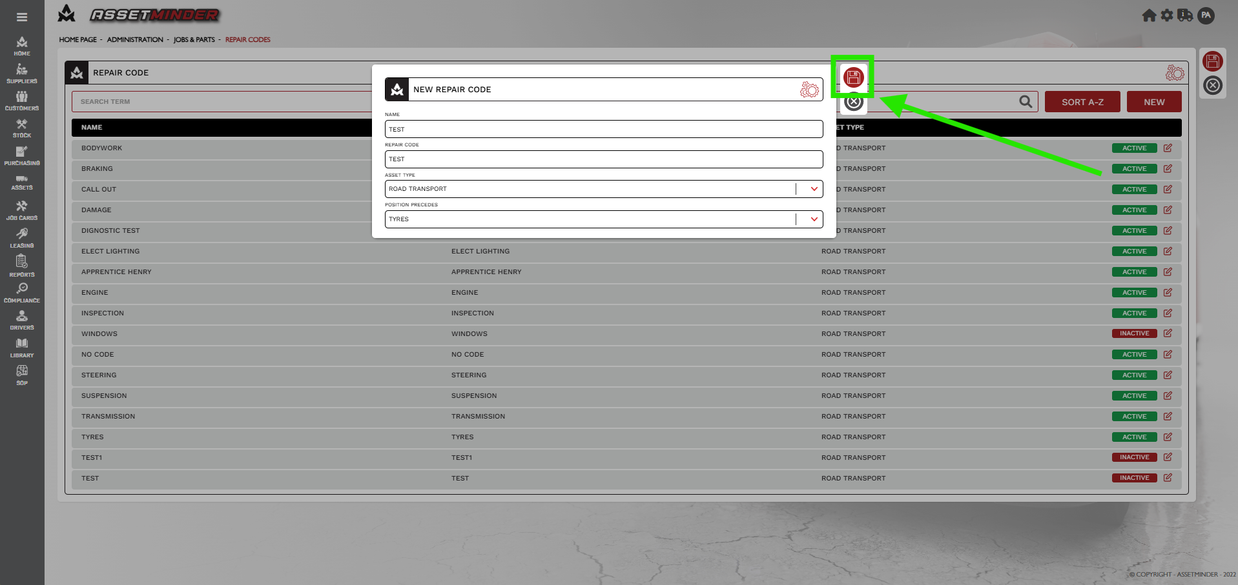Viewport: 1238px width, 585px height.
Task: Go to Administration breadcrumb
Action: [135, 40]
